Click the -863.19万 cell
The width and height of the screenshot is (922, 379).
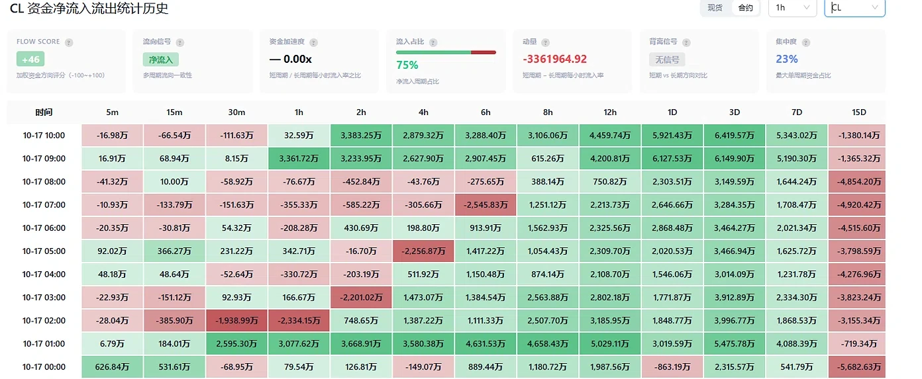click(x=672, y=367)
